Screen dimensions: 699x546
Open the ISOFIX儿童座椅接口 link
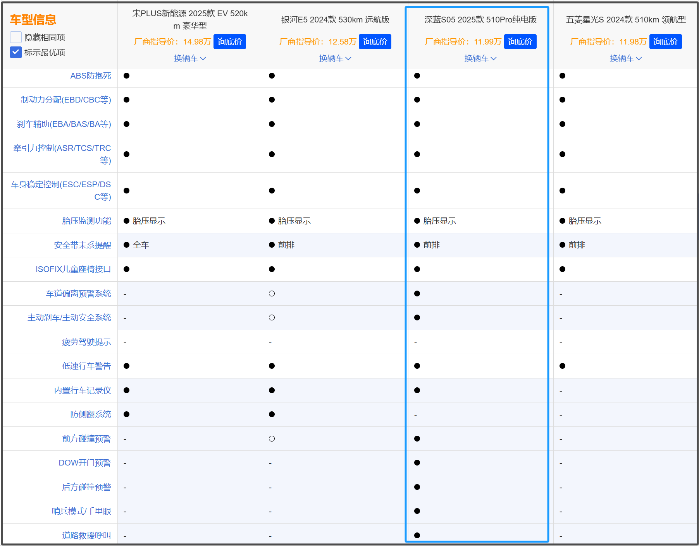[x=73, y=269]
